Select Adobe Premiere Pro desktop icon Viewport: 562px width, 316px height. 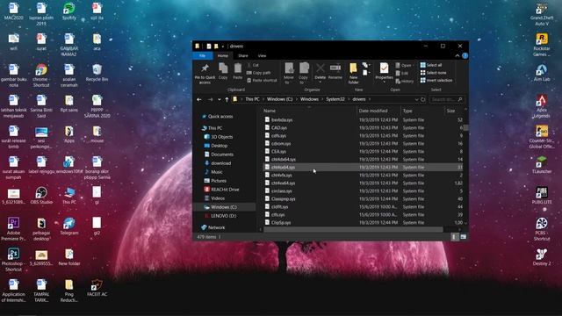click(x=13, y=228)
